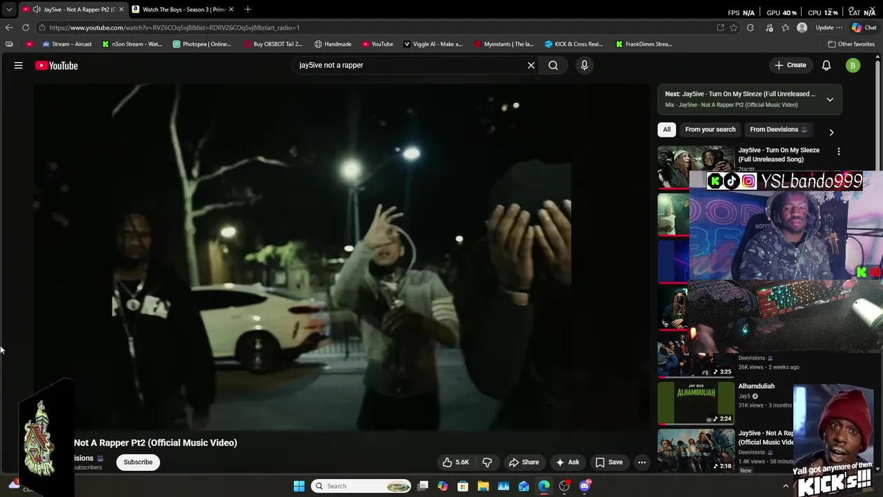Open a new browser tab

tap(248, 9)
